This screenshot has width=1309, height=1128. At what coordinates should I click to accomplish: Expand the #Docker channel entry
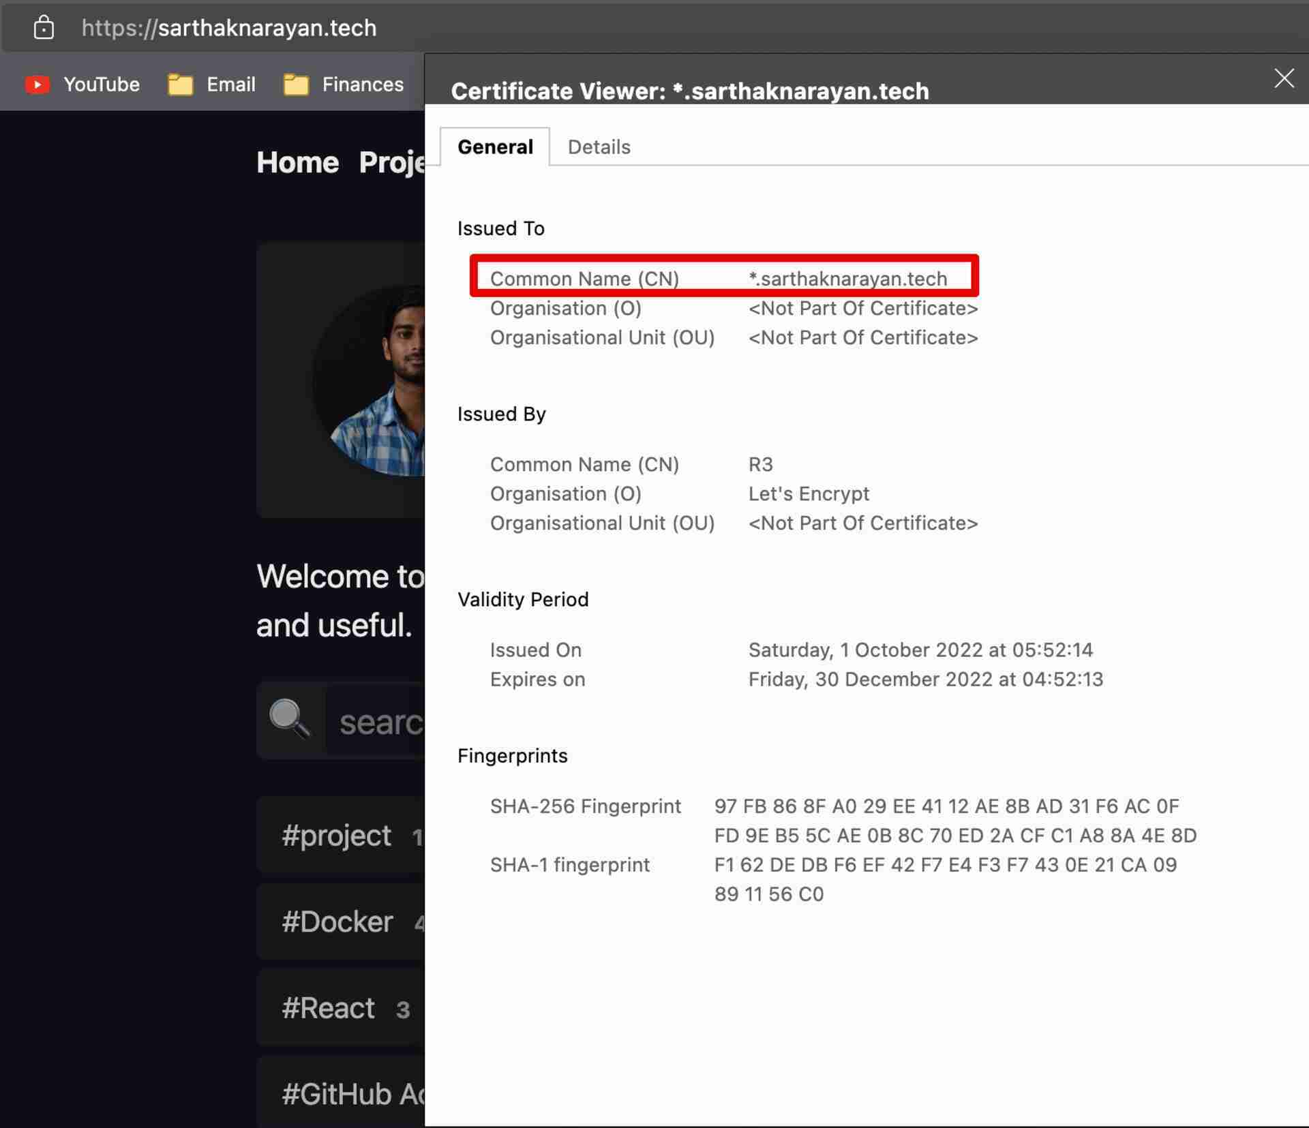pos(337,921)
